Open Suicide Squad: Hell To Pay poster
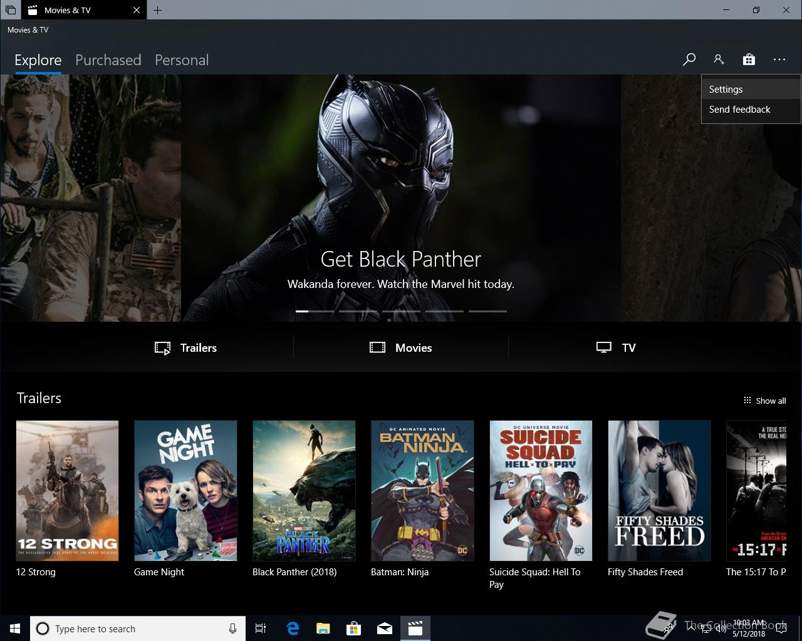802x641 pixels. coord(541,491)
